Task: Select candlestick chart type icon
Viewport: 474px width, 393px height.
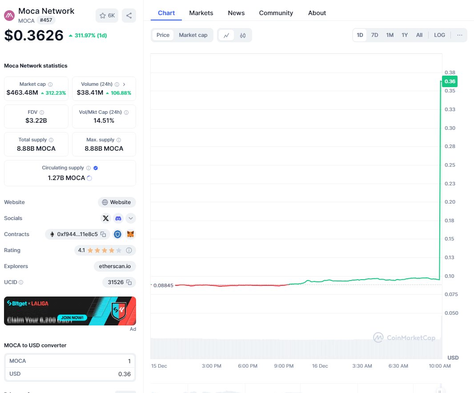Action: (243, 36)
